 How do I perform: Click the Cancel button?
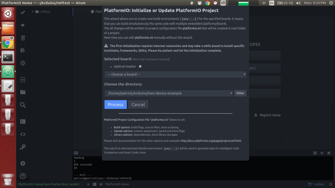pos(138,105)
